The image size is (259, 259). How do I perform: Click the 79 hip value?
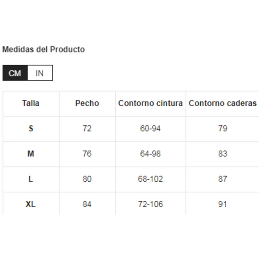[x=222, y=128]
